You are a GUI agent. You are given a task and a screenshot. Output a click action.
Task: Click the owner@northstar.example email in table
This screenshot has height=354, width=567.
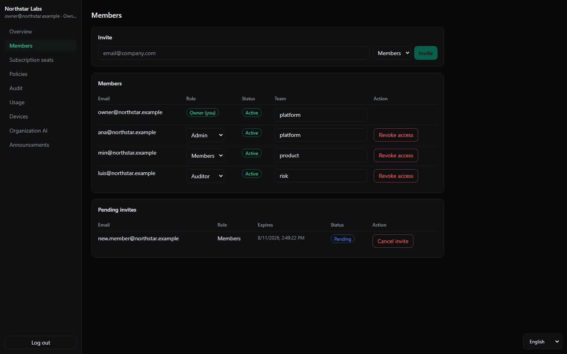pyautogui.click(x=130, y=112)
